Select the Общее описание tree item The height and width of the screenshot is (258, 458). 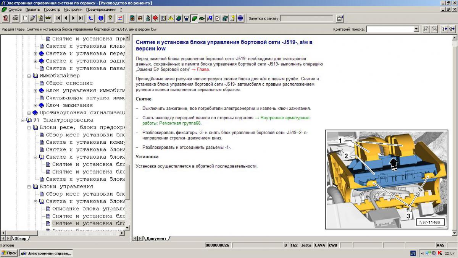point(69,83)
